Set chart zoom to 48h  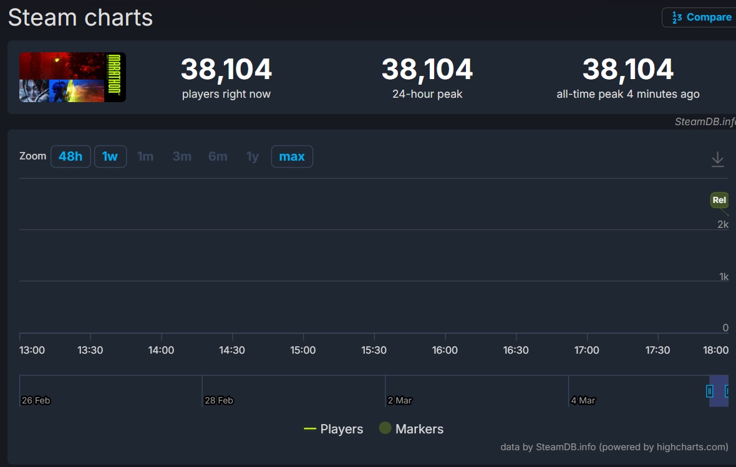click(x=70, y=156)
